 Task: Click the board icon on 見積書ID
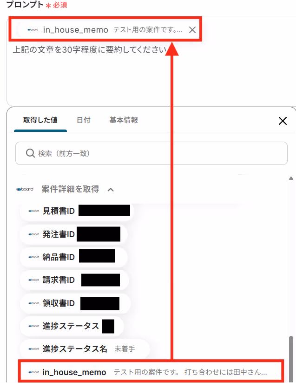33,211
